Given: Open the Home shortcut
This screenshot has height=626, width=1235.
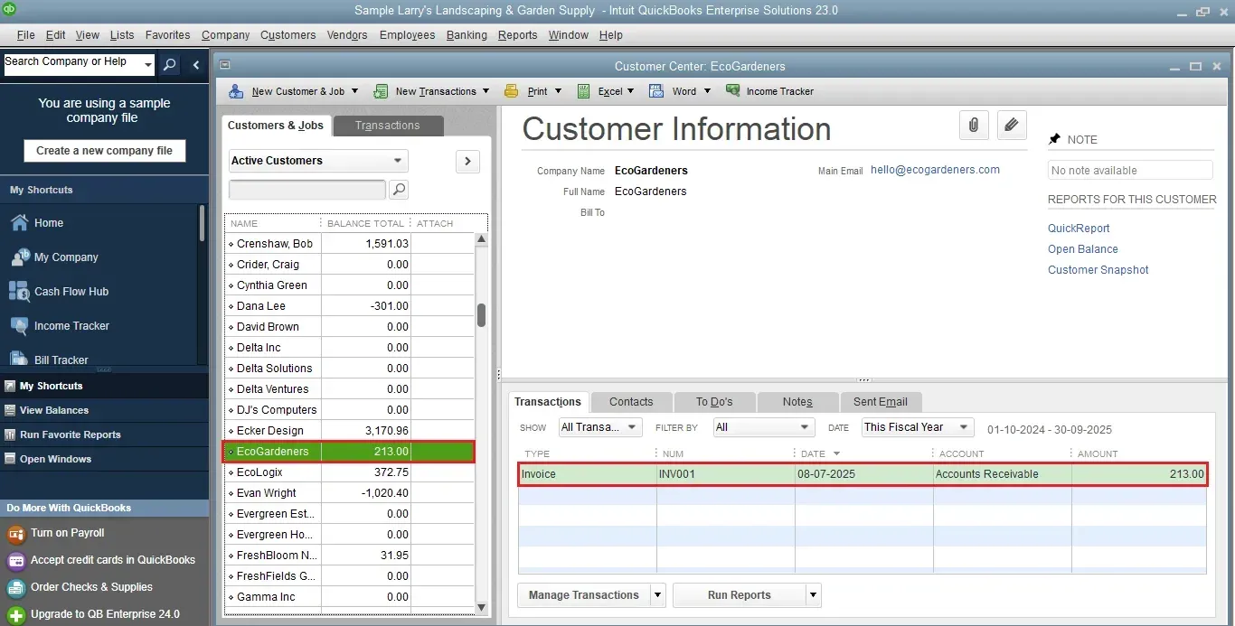Looking at the screenshot, I should [x=49, y=223].
